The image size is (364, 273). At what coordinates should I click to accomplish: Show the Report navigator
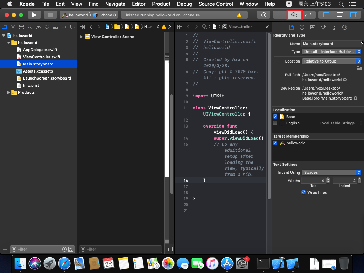click(73, 27)
